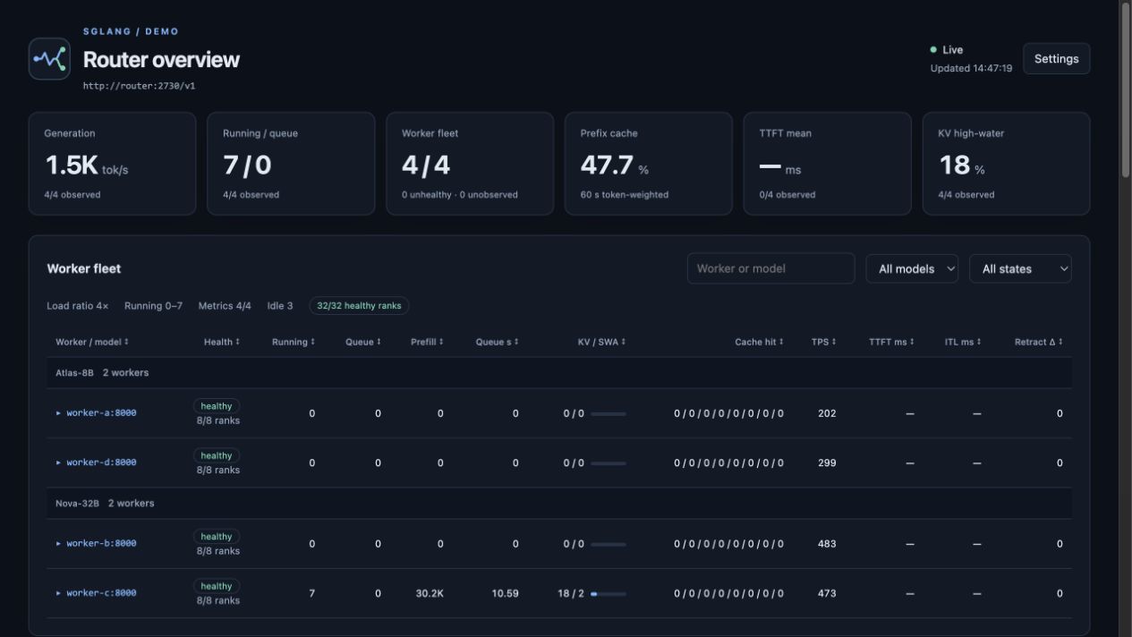The image size is (1132, 637).
Task: Click TPS value 299 for worker-d
Action: click(x=827, y=463)
